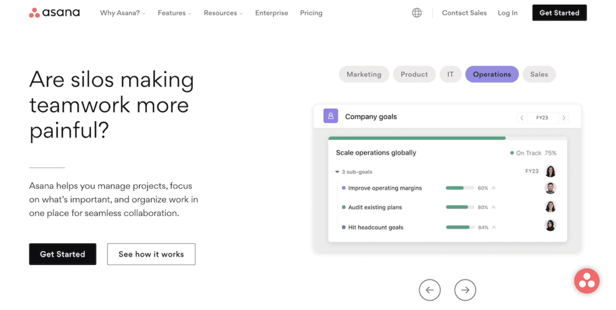
Task: Step to next fiscal year after FY23
Action: [x=564, y=118]
